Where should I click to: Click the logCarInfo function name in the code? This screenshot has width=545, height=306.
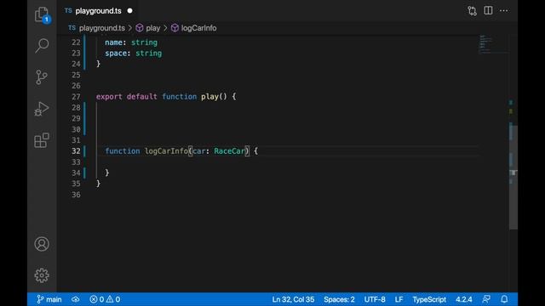coord(167,151)
